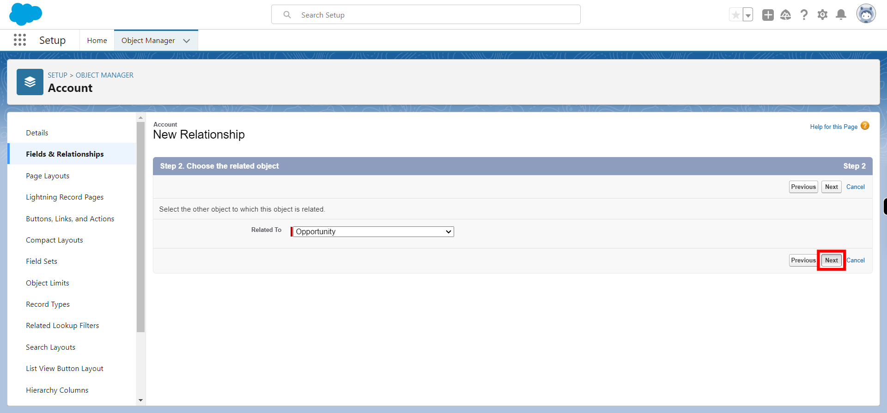The height and width of the screenshot is (413, 887).
Task: Open the Trailhead guidance icon
Action: (x=786, y=15)
